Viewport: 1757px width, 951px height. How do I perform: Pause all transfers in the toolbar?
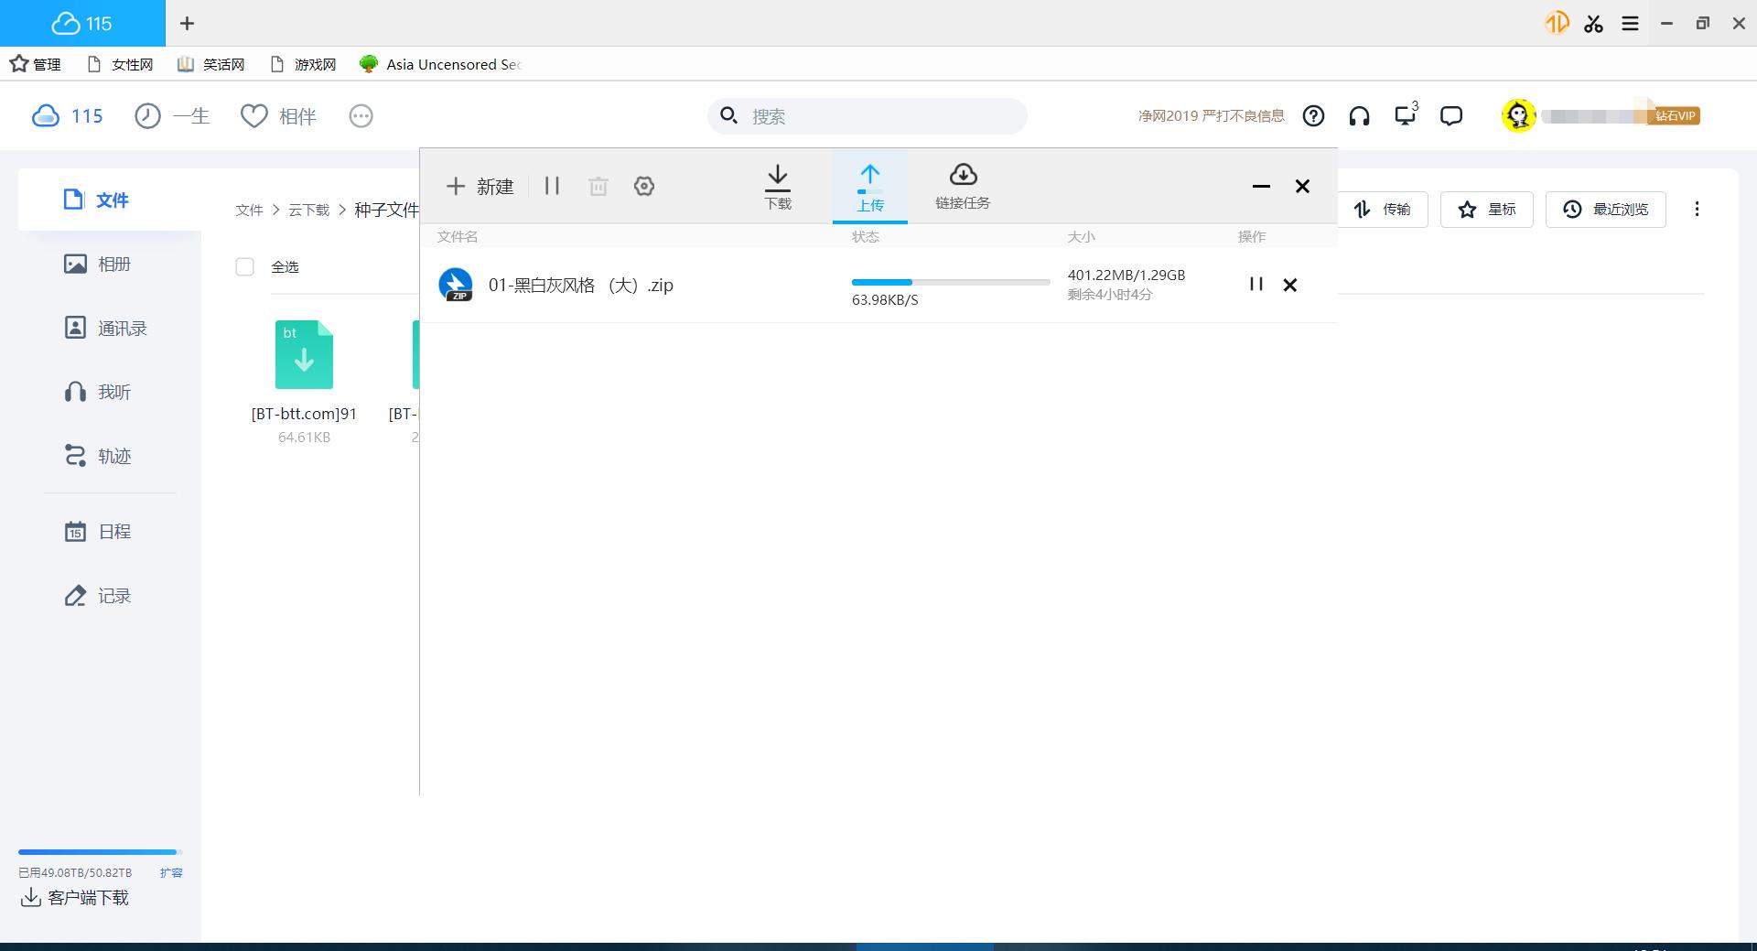click(x=552, y=187)
